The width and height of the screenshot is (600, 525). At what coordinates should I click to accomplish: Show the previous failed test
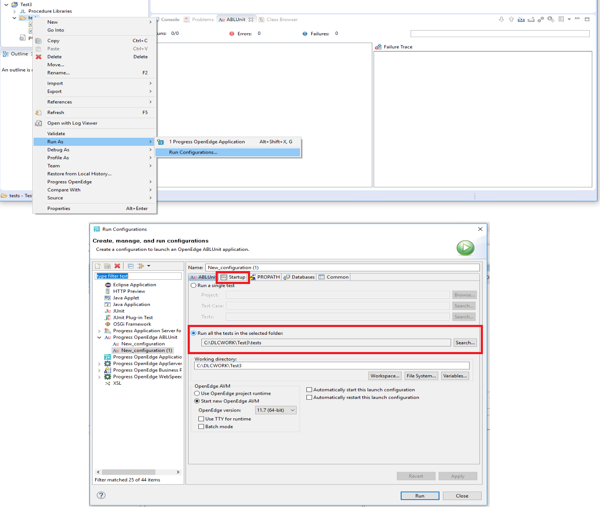click(510, 19)
